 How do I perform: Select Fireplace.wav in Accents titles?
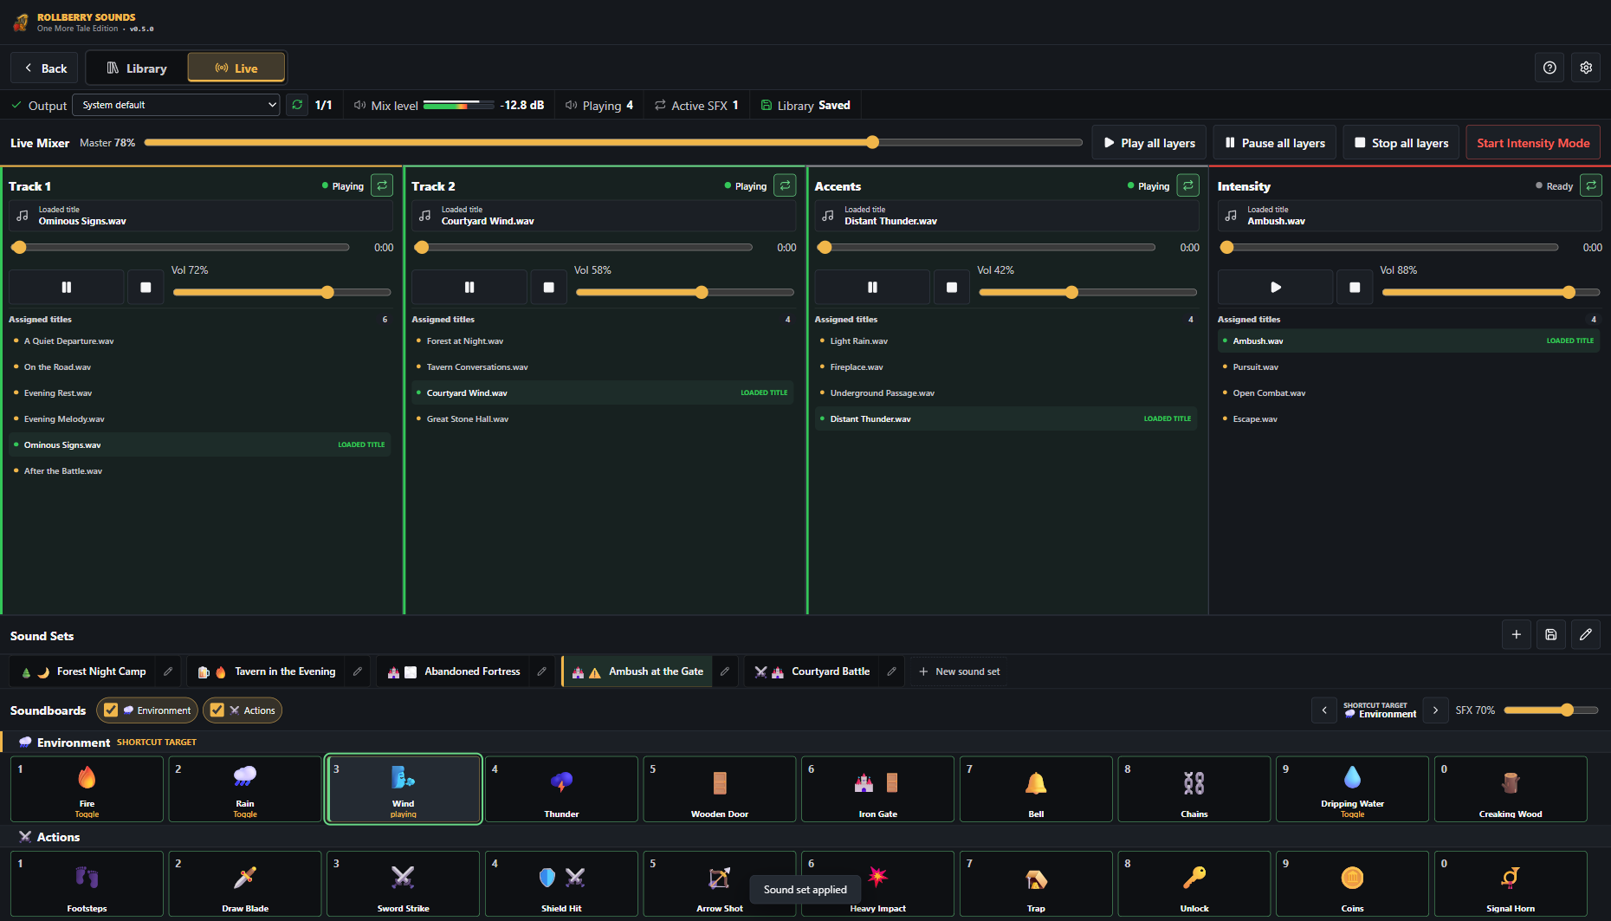click(1006, 366)
